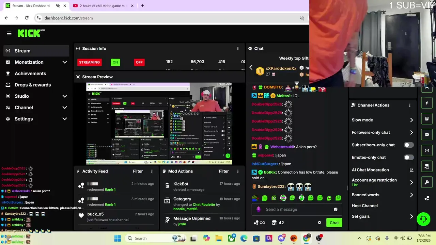Screen dimensions: 436x245
Task: Open Mod Actions three-dot options
Action: [238, 171]
